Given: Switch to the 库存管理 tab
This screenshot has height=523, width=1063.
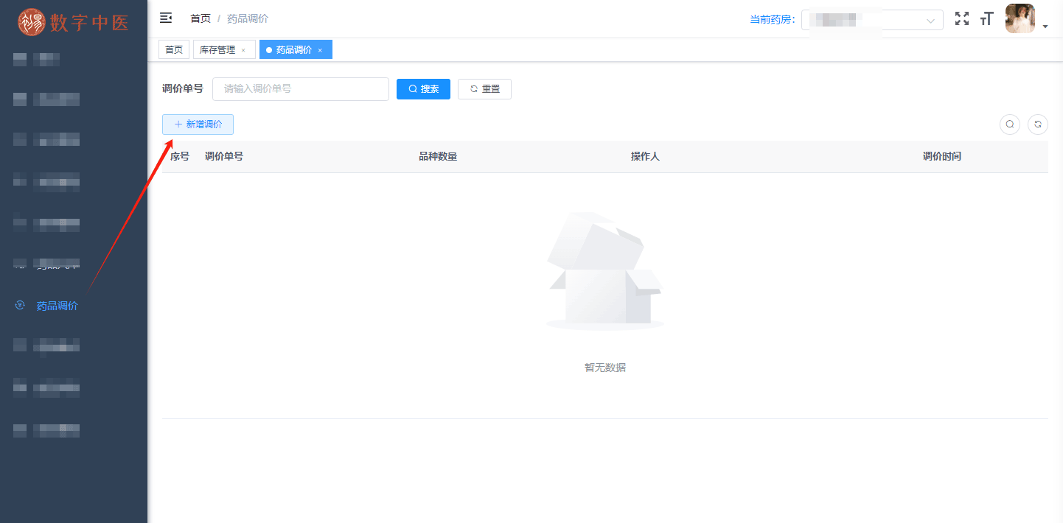Looking at the screenshot, I should tap(217, 50).
